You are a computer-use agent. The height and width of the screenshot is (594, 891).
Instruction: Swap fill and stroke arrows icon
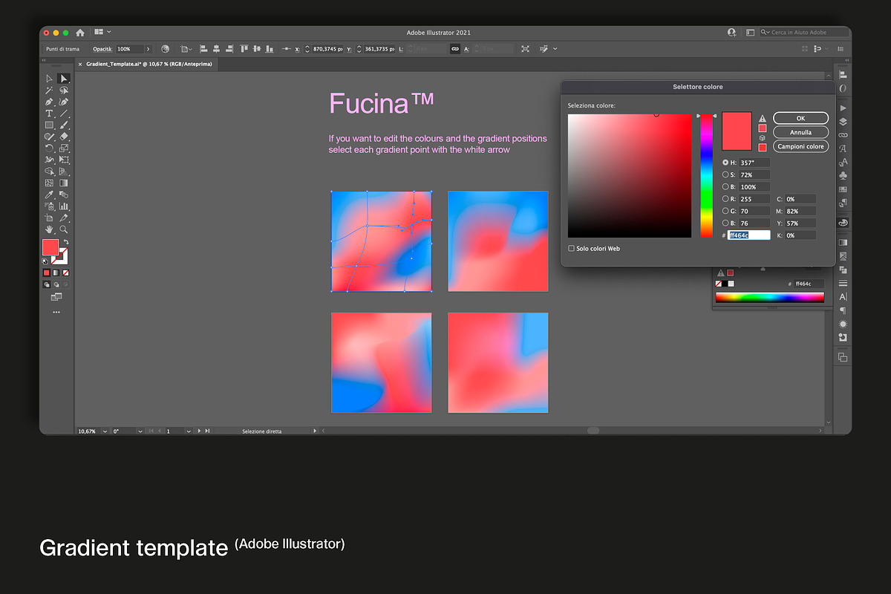coord(66,241)
